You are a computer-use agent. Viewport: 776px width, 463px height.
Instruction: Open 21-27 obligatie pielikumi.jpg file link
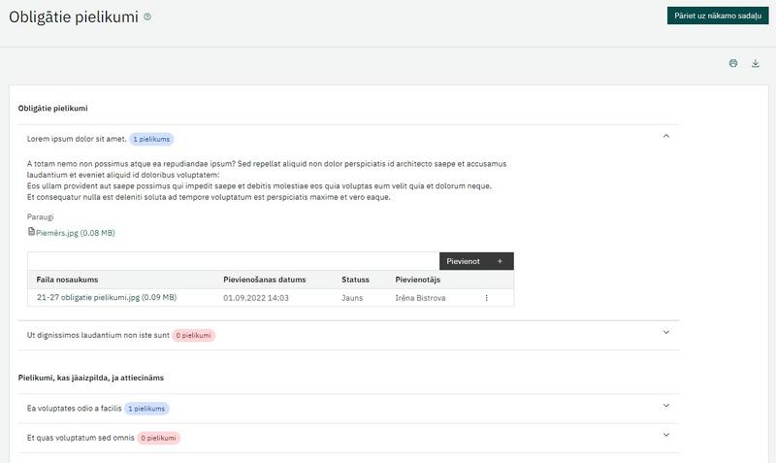click(107, 298)
